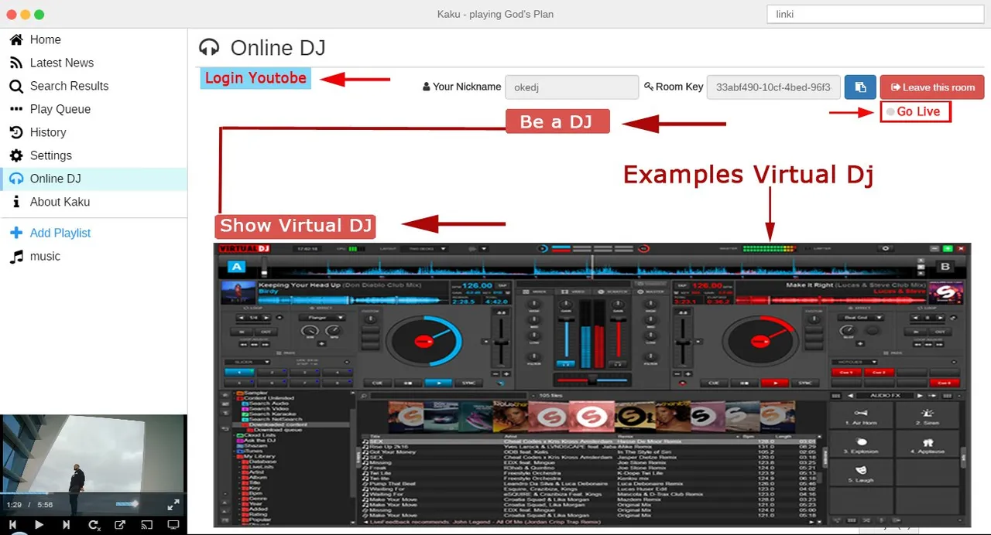Select the deck B letter badge
991x535 pixels.
pyautogui.click(x=945, y=267)
